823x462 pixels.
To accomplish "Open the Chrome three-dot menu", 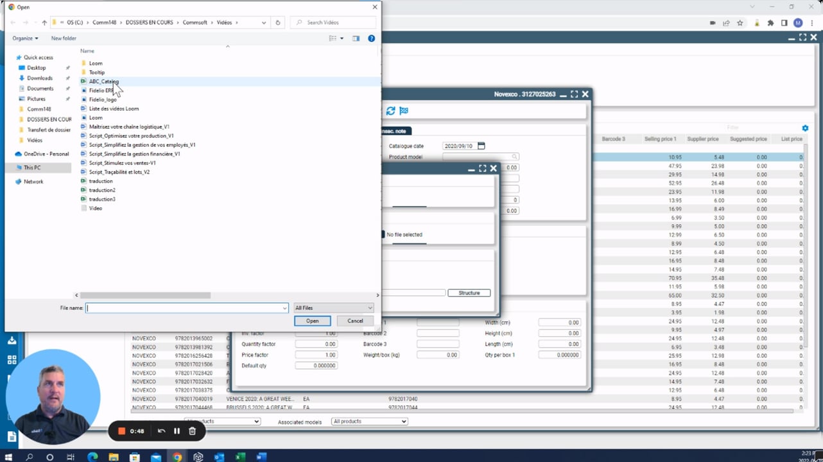I will (811, 23).
